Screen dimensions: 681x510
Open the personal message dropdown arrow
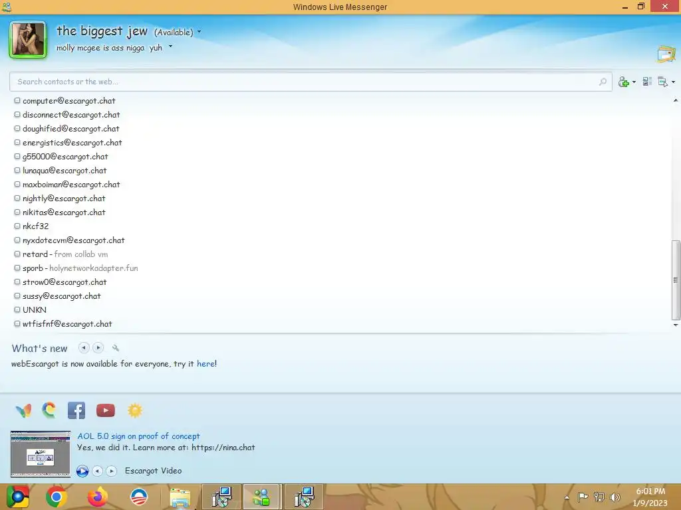pyautogui.click(x=171, y=46)
